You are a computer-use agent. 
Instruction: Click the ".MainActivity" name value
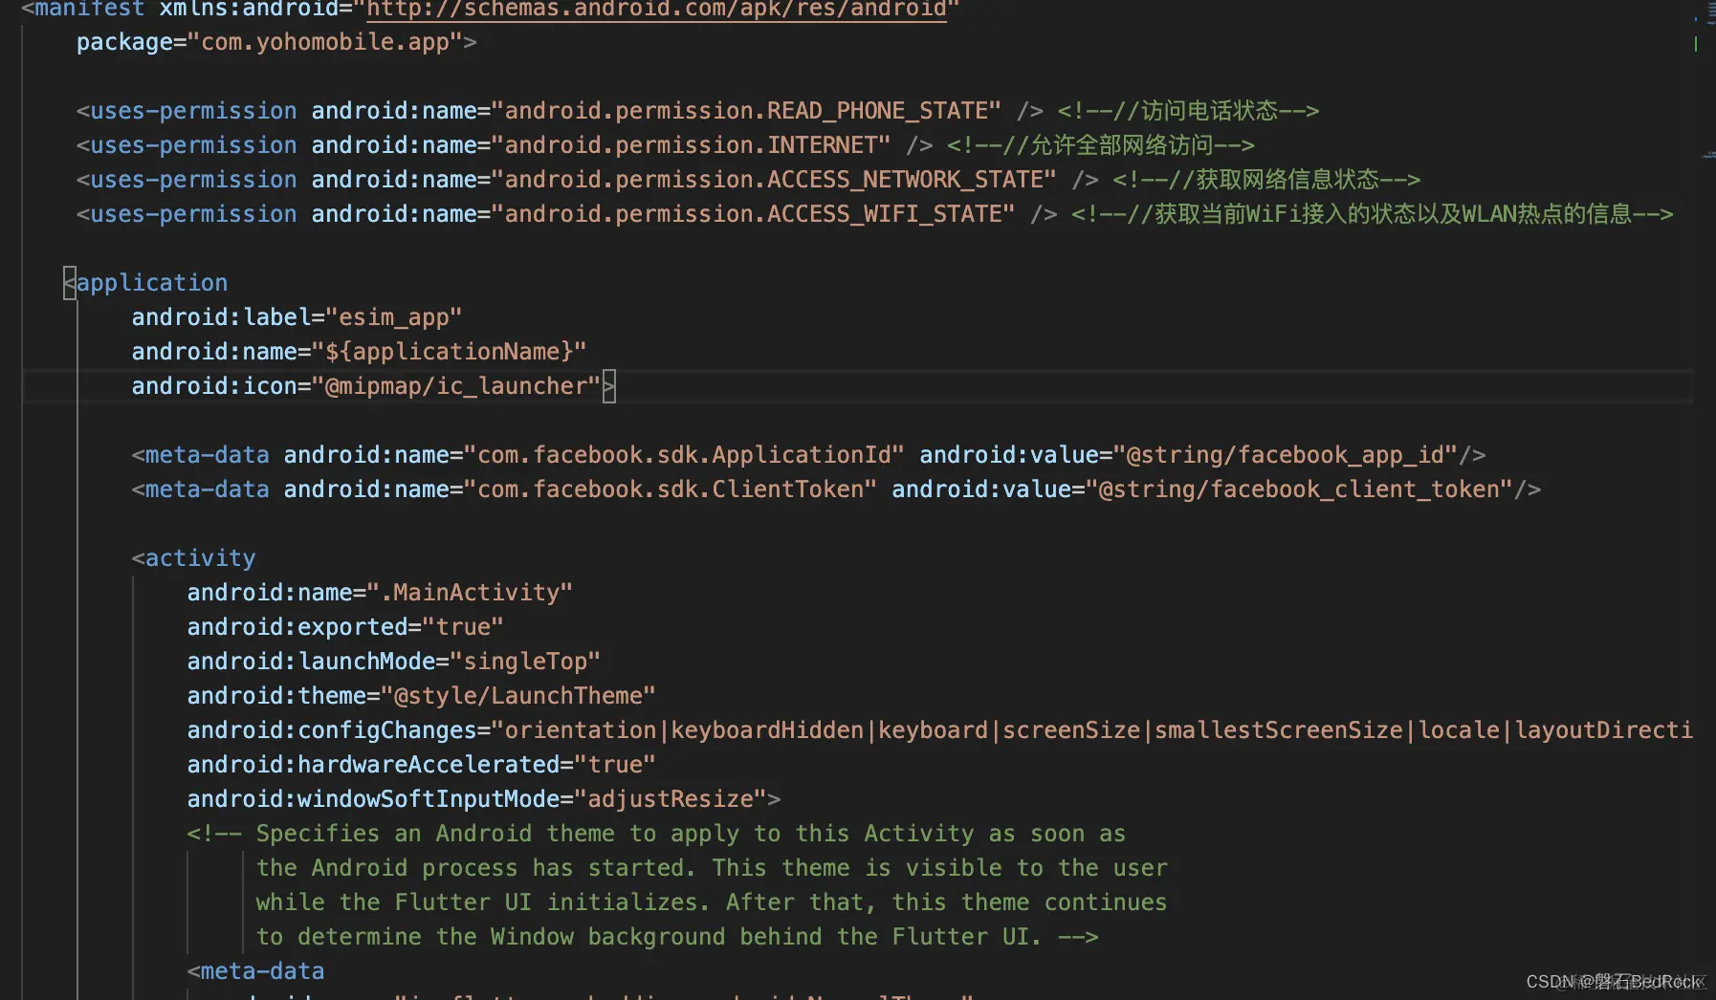coord(470,593)
